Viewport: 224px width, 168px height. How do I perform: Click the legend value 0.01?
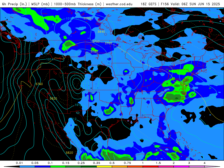pos(19,163)
